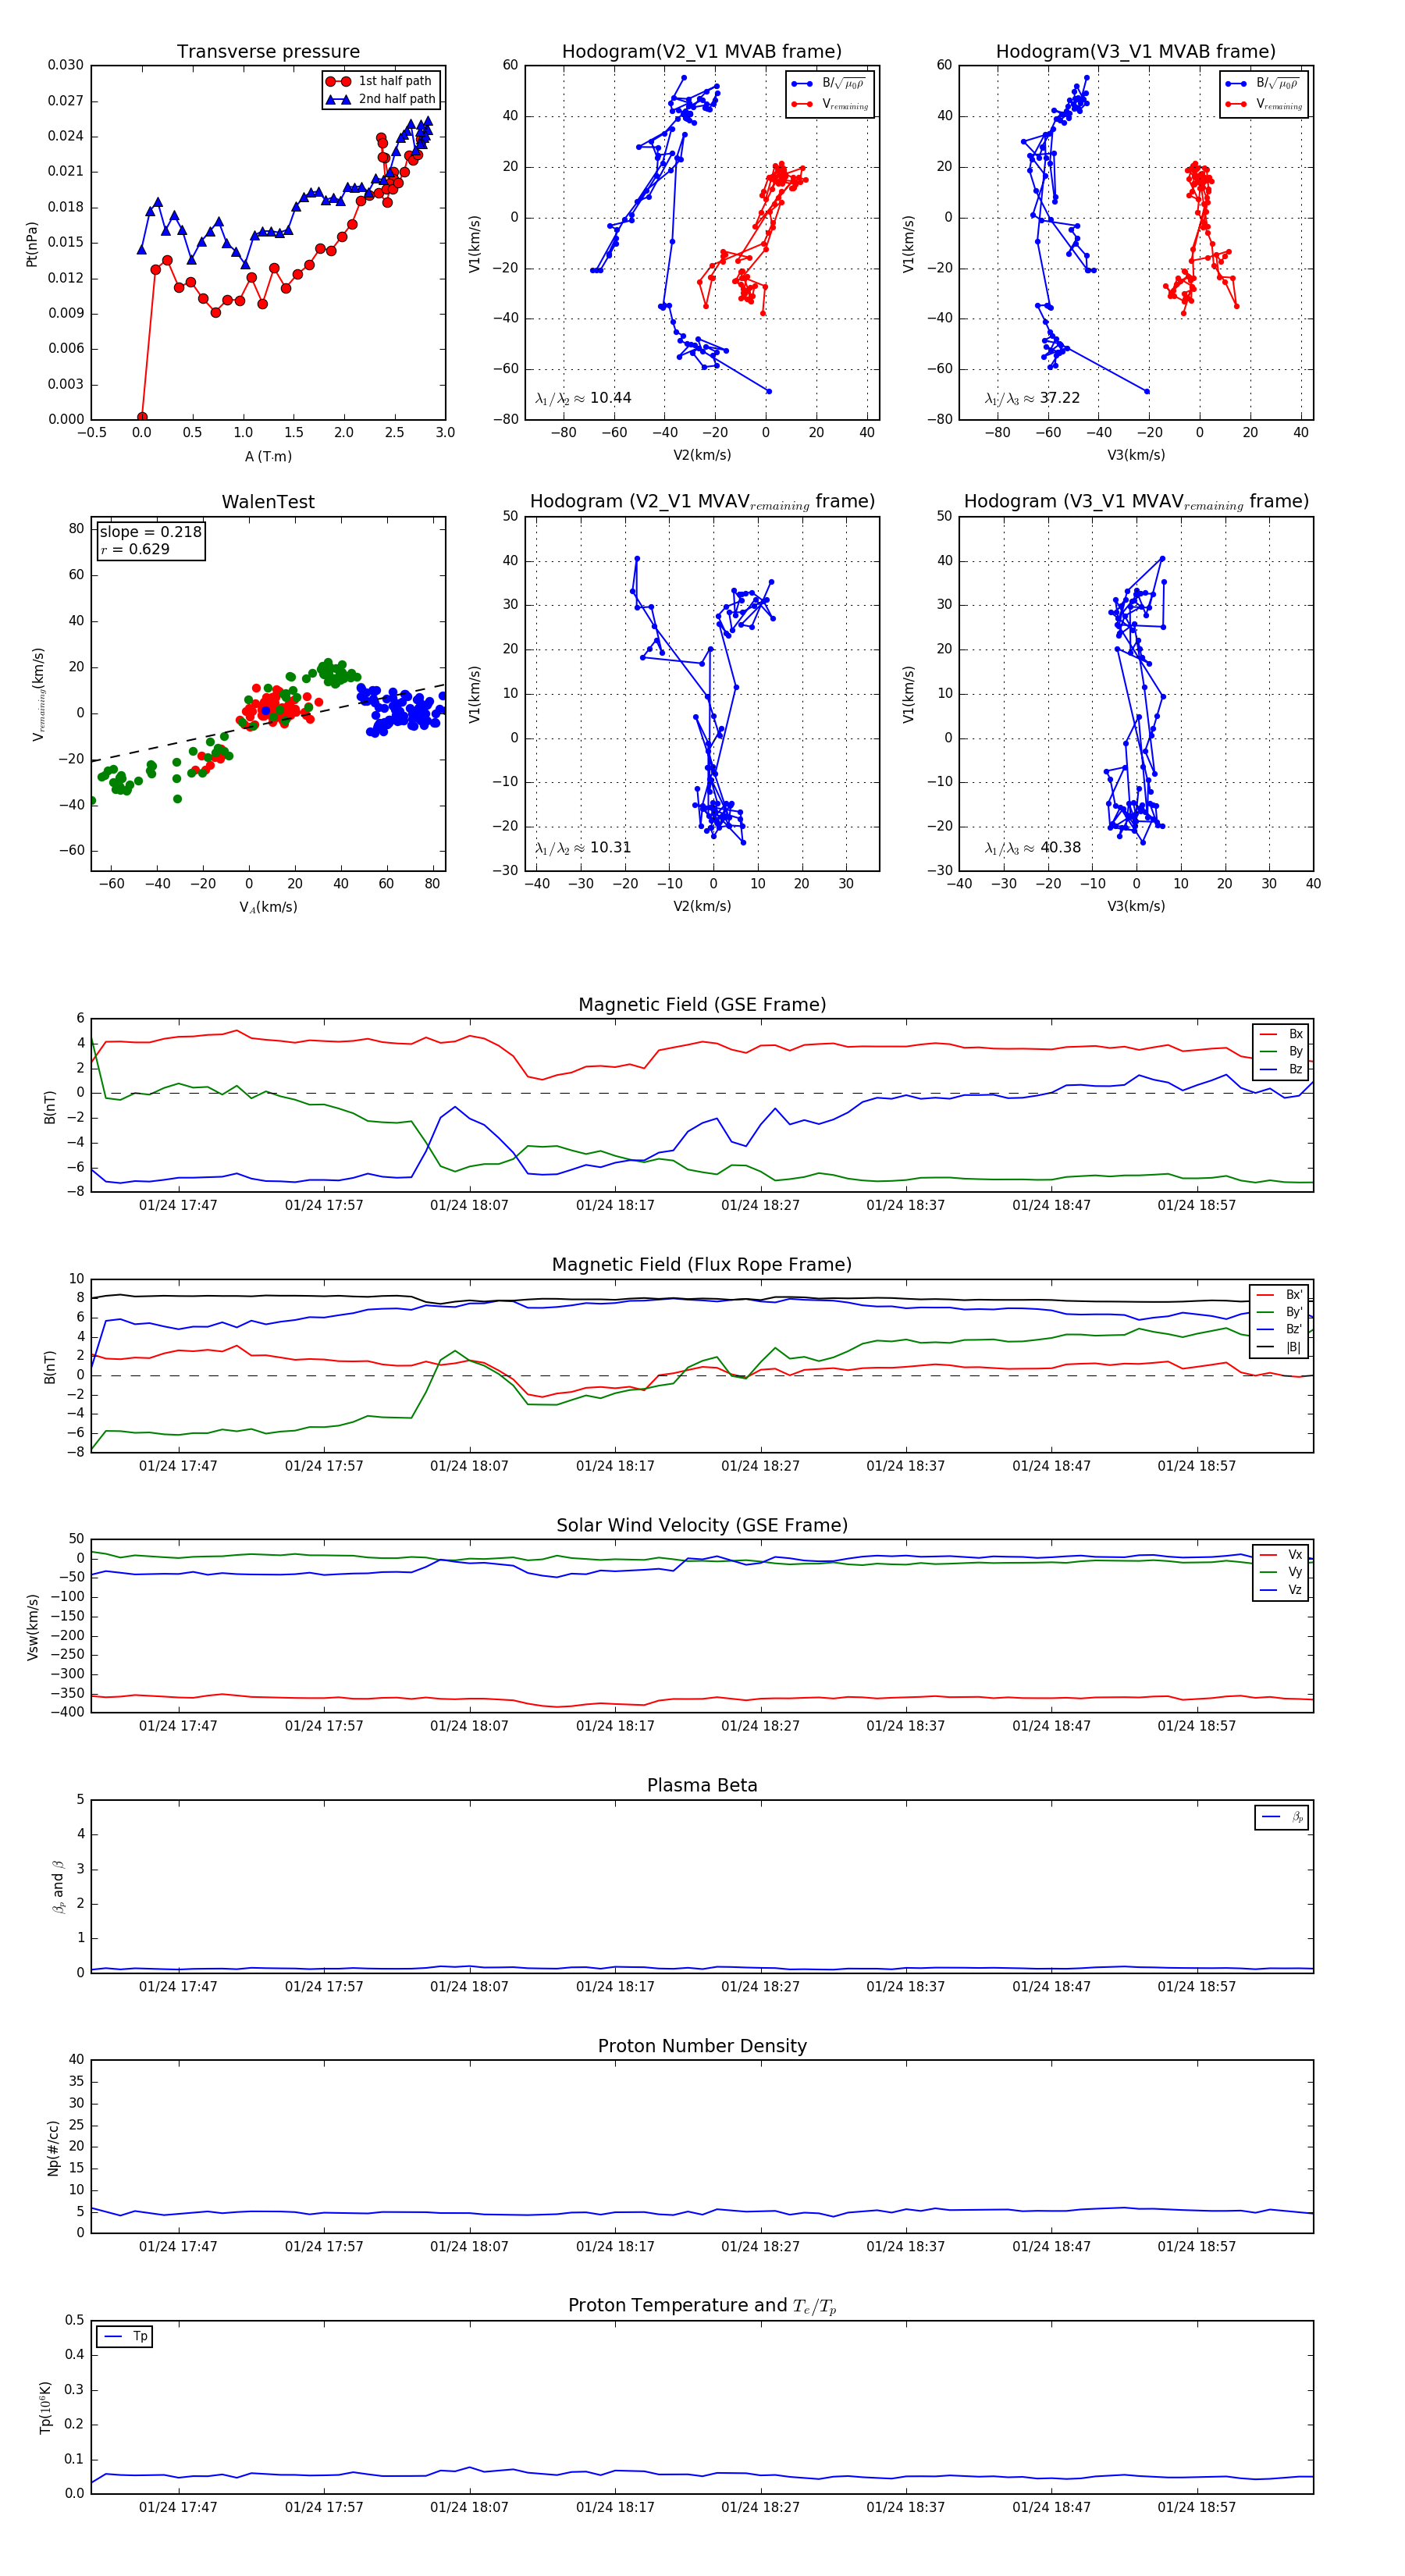Select the '2nd half path' legend entry

click(381, 99)
